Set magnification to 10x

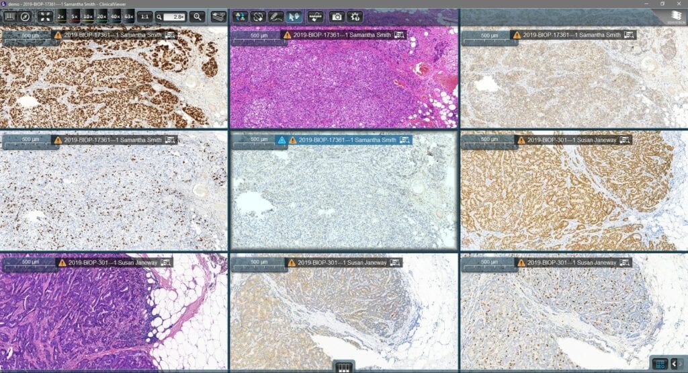point(88,17)
